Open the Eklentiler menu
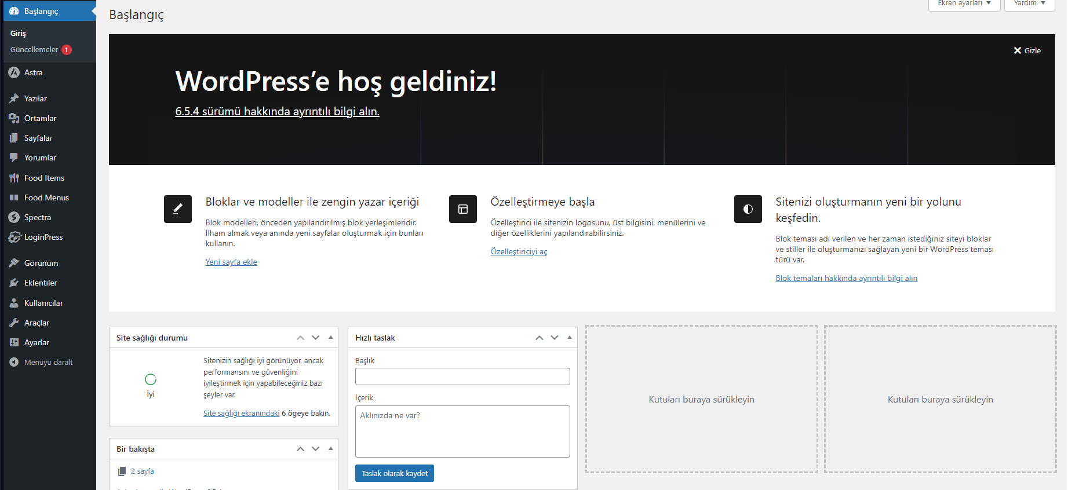 coord(50,283)
